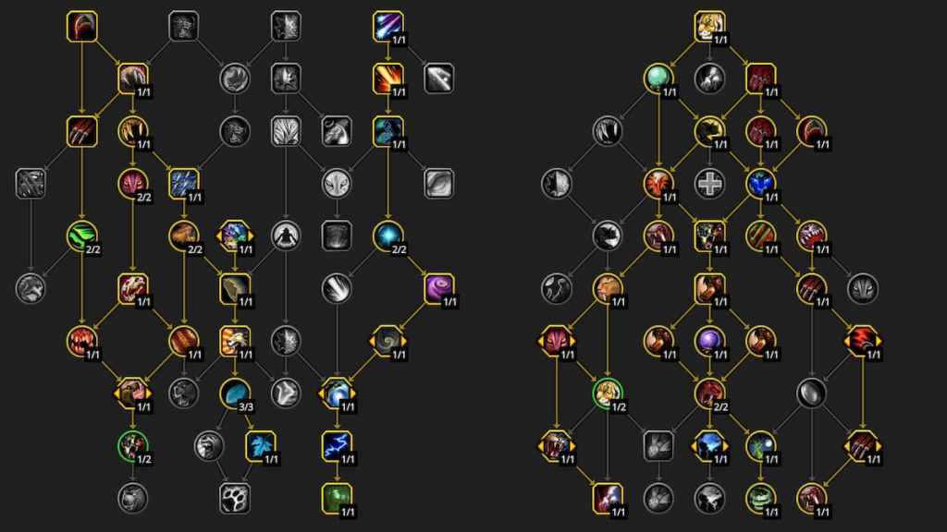Select the grayed-out white plus cross talent
947x532 pixels.
[x=709, y=184]
